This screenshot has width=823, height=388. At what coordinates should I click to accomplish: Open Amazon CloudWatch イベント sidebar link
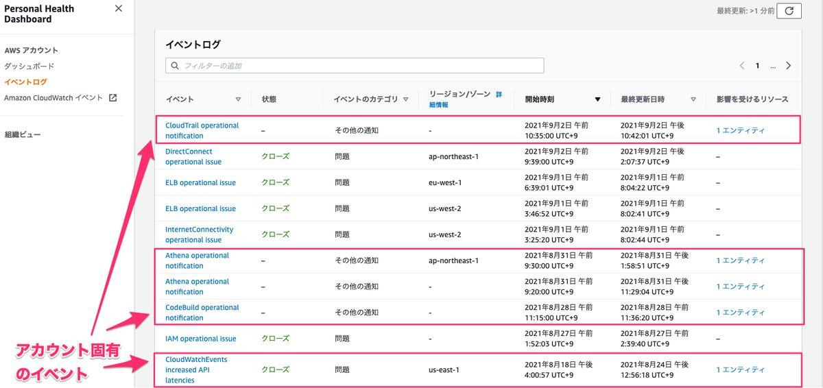coord(53,98)
